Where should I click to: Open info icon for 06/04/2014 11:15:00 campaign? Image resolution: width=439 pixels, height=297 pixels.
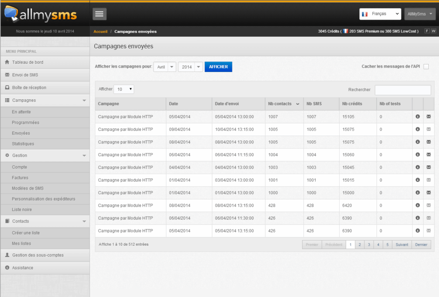click(418, 154)
